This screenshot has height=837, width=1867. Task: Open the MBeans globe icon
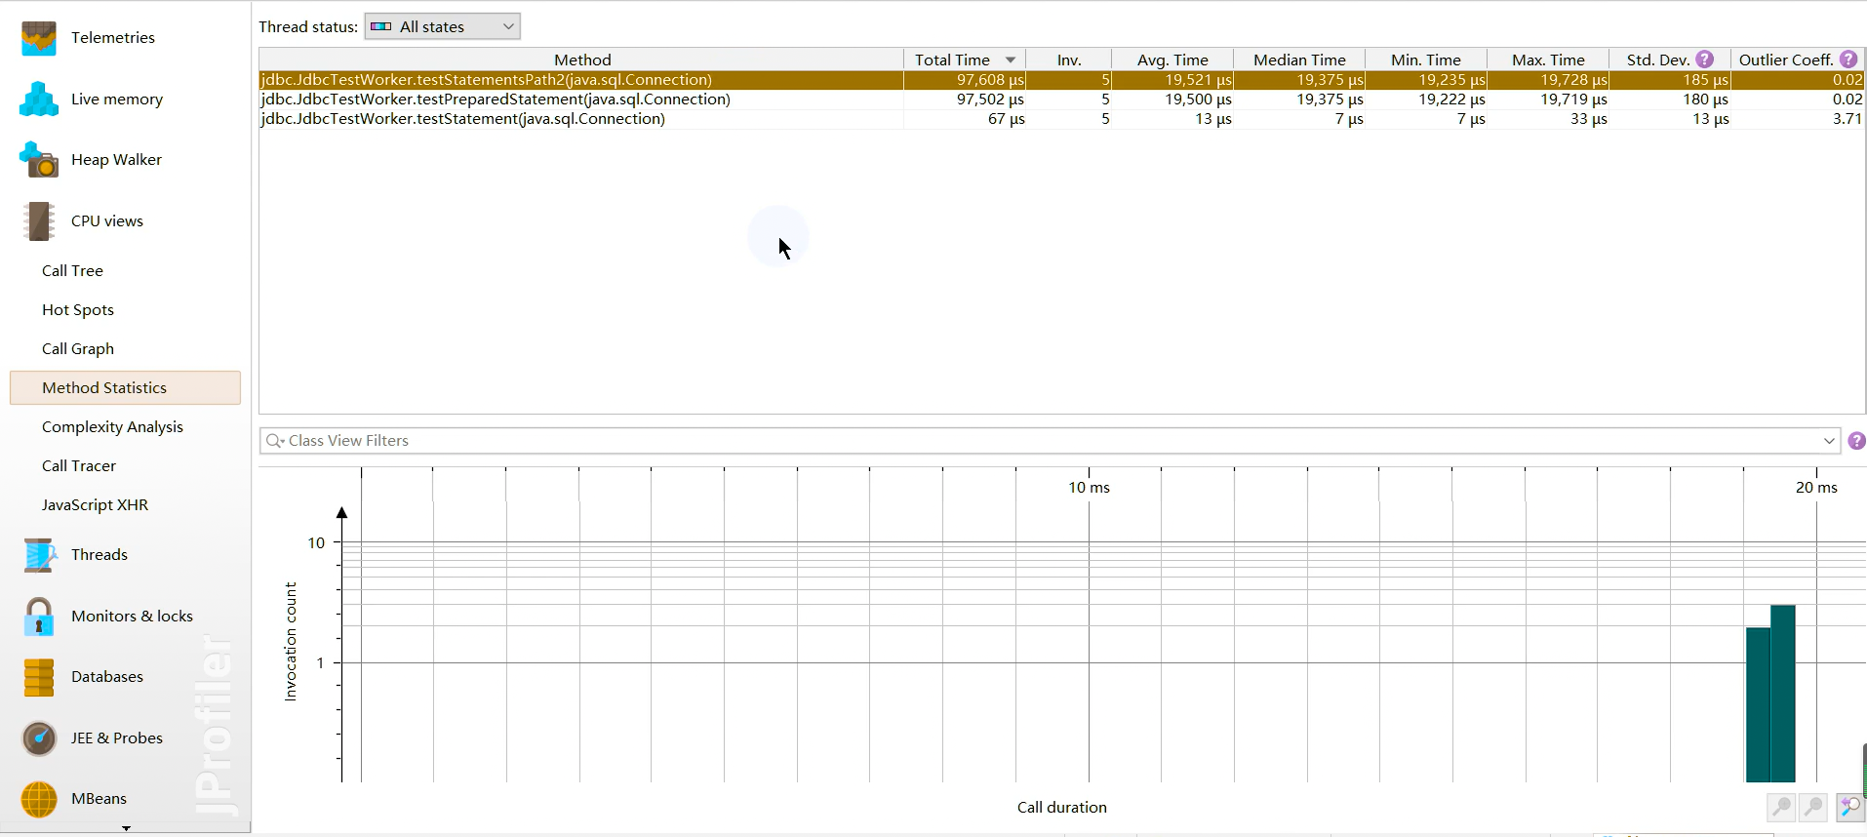[39, 799]
